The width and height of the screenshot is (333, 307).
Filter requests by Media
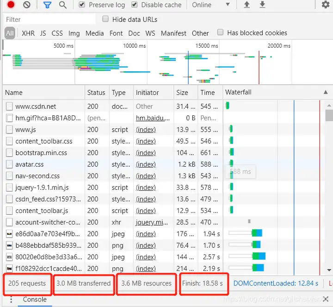[95, 33]
